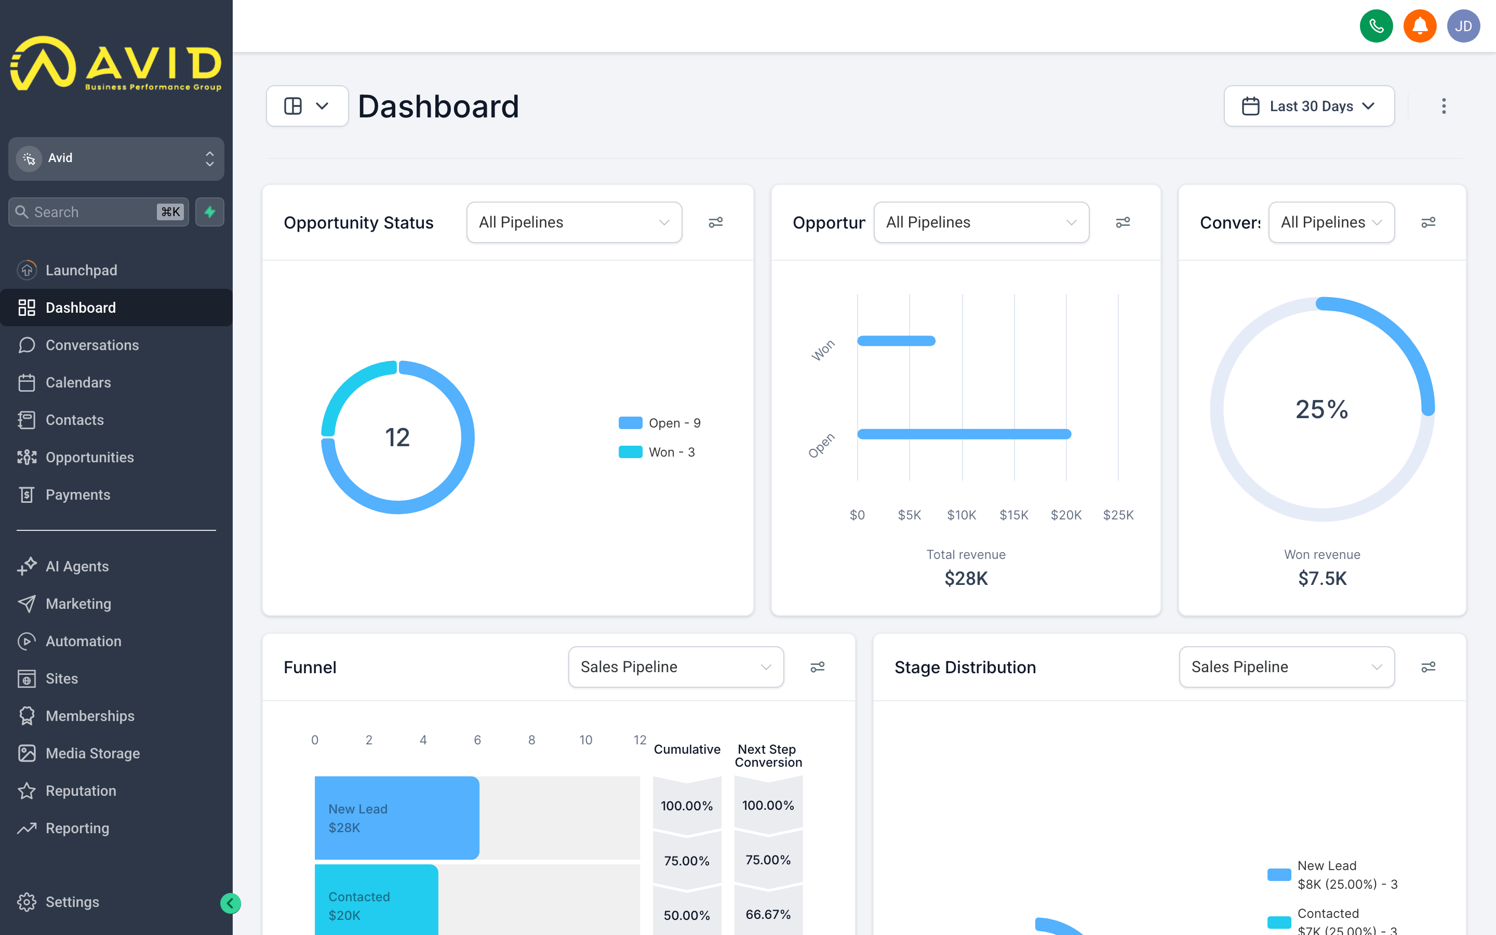
Task: Click the Opportunities icon in sidebar
Action: (26, 458)
